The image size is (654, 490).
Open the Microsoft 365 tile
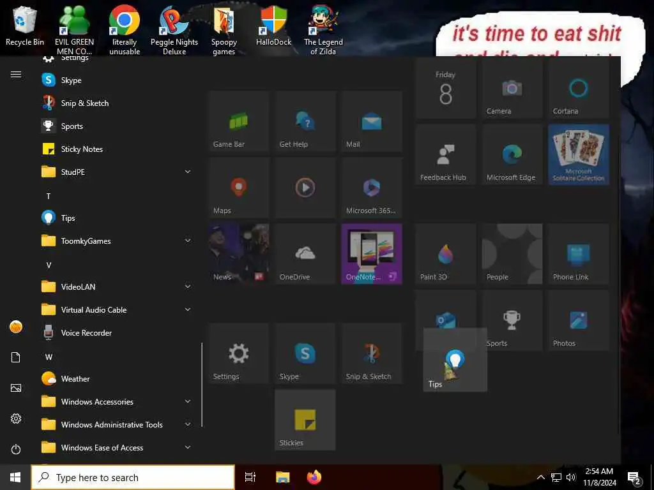click(x=372, y=188)
